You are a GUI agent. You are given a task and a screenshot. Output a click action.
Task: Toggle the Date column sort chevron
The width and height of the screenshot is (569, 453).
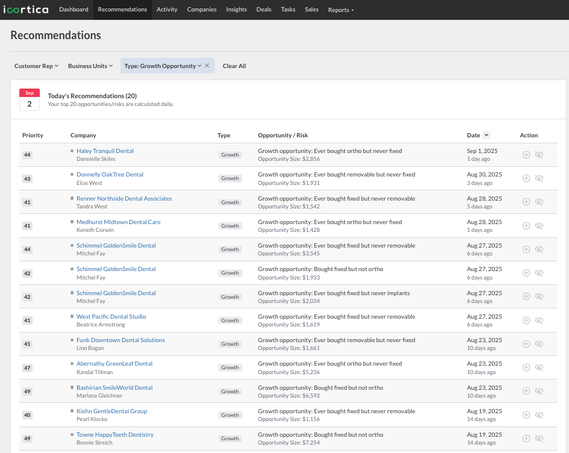487,135
